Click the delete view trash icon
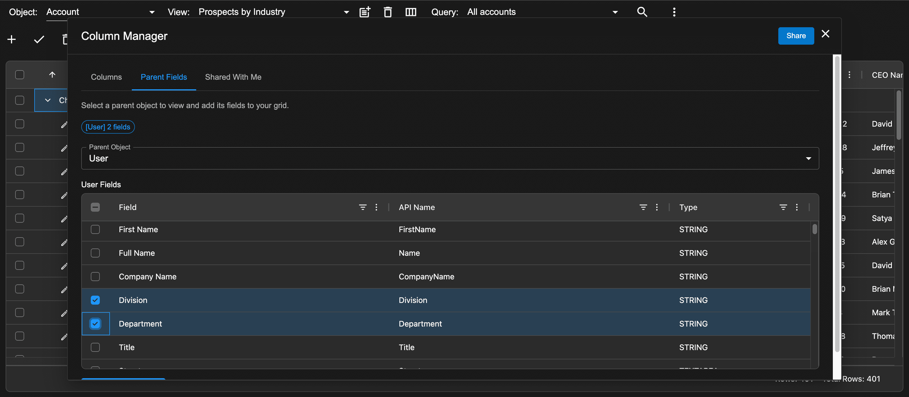The image size is (909, 397). 387,12
